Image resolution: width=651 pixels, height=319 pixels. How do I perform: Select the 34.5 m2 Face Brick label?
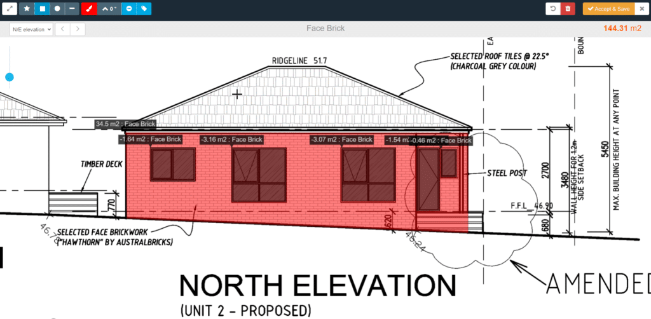pyautogui.click(x=125, y=125)
